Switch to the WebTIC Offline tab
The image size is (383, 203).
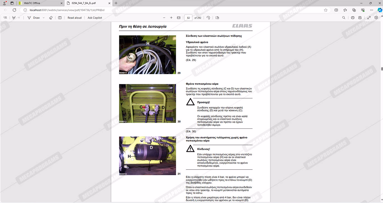[40, 3]
